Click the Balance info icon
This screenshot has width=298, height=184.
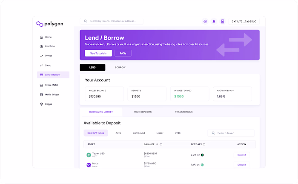pyautogui.click(x=161, y=144)
